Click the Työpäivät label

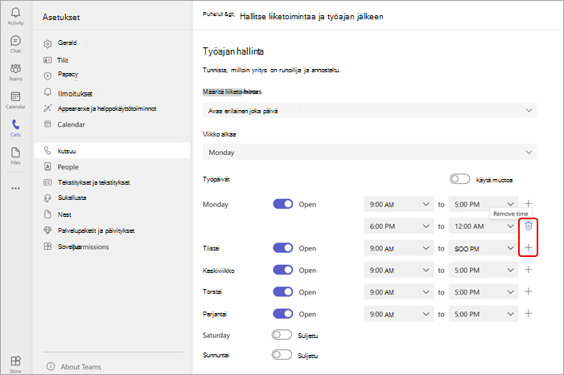click(216, 179)
